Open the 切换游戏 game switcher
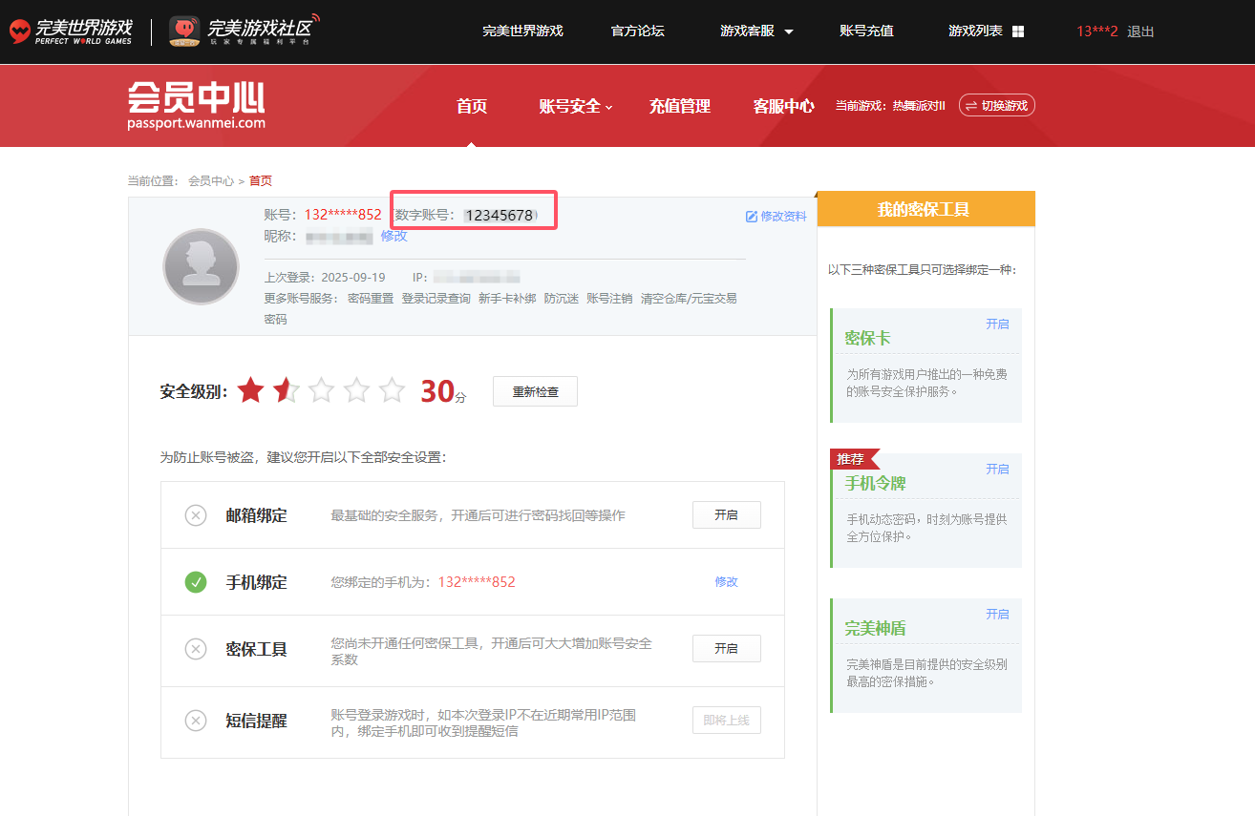Screen dimensions: 1255x816 pyautogui.click(x=996, y=106)
